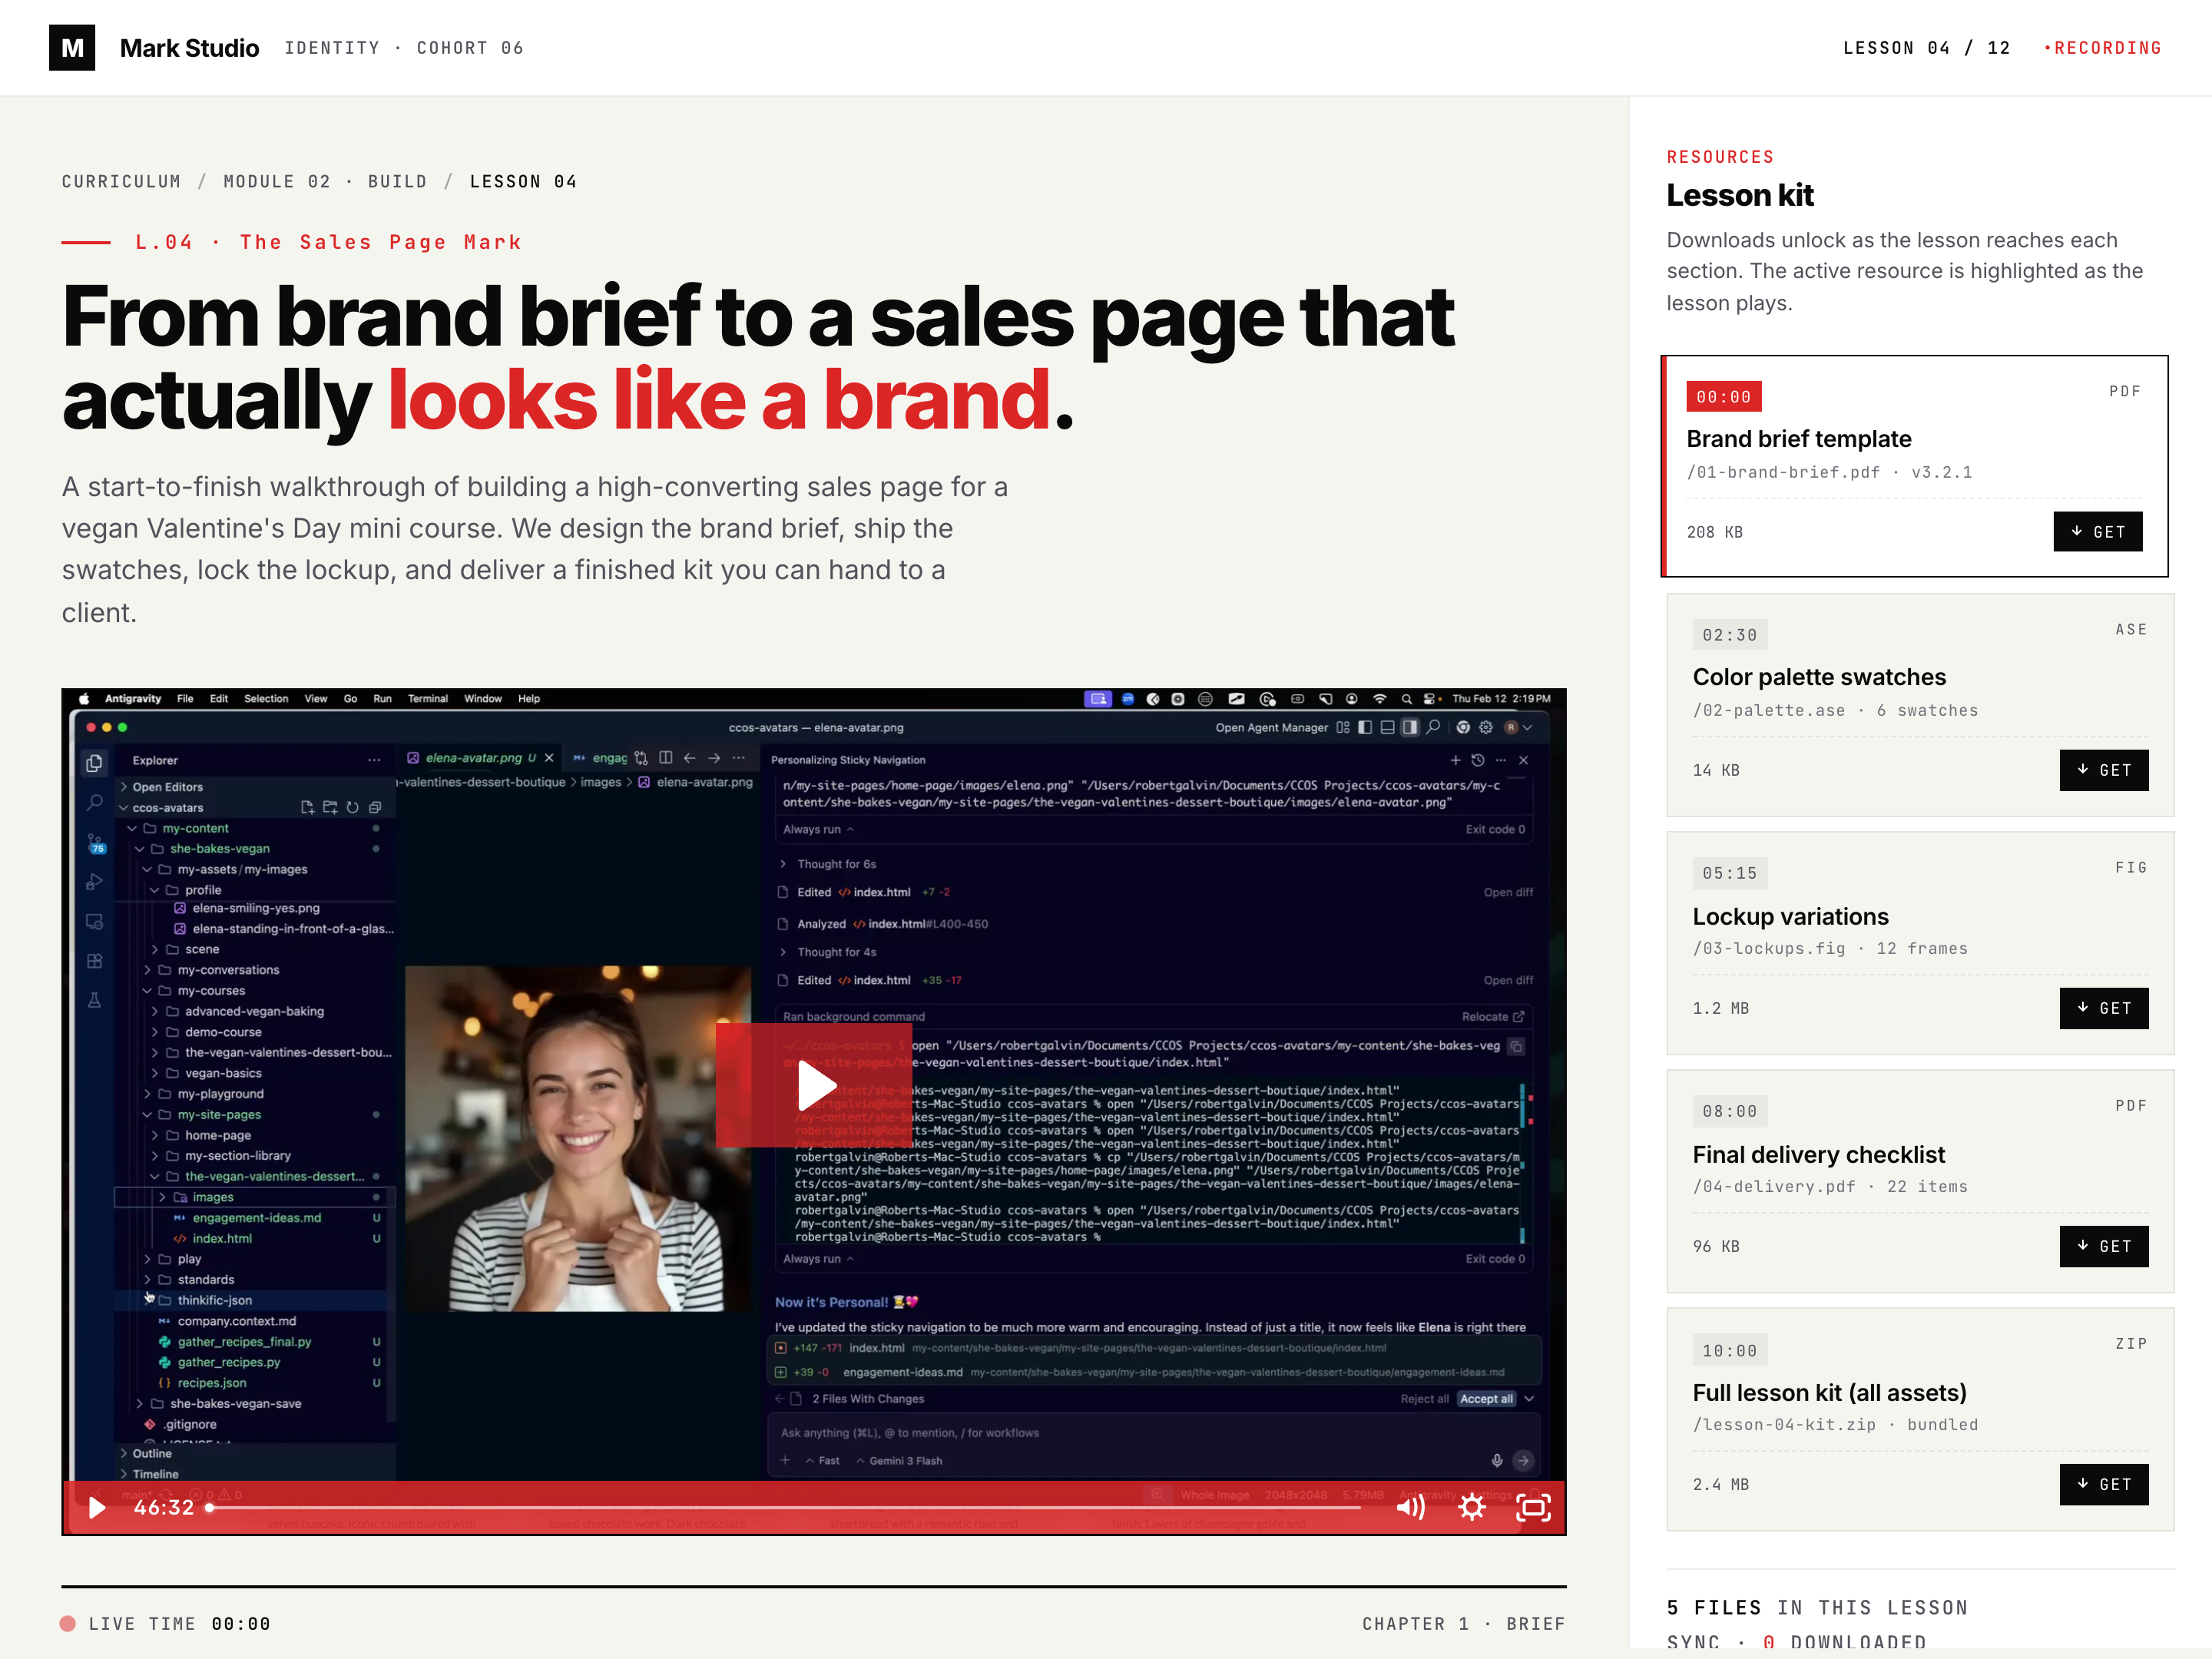The height and width of the screenshot is (1659, 2212).
Task: Open video settings gear
Action: coord(1472,1508)
